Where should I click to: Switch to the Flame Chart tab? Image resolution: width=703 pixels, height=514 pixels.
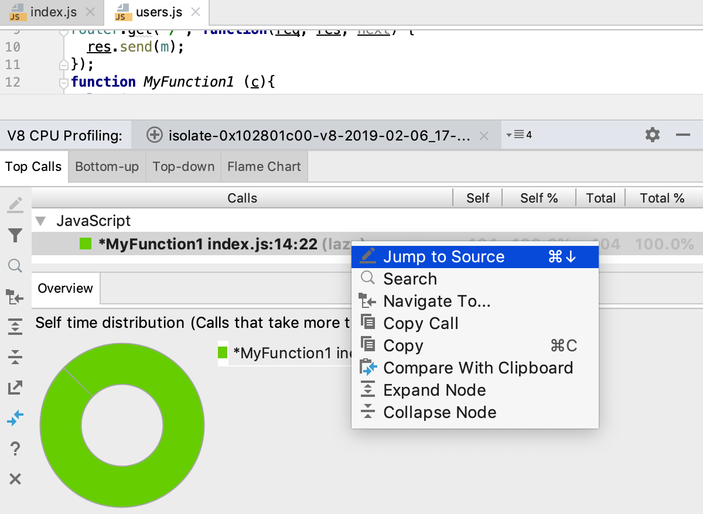(264, 166)
